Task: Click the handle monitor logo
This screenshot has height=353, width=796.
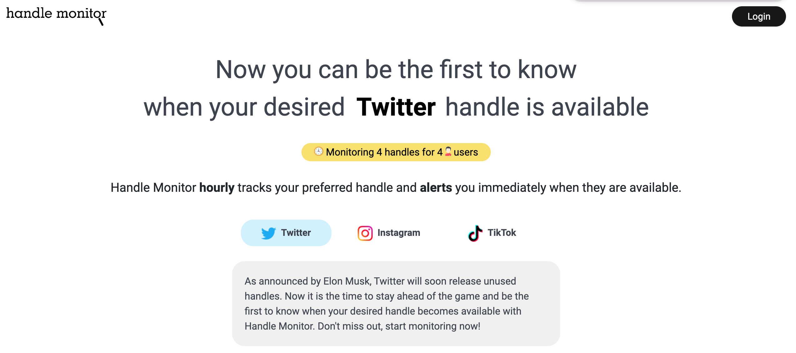Action: point(56,14)
